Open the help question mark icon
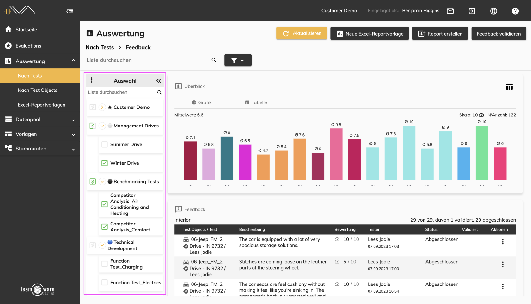The image size is (531, 304). click(x=515, y=11)
